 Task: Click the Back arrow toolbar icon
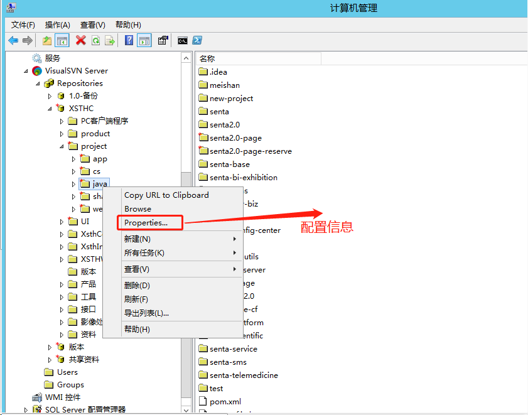(x=13, y=41)
